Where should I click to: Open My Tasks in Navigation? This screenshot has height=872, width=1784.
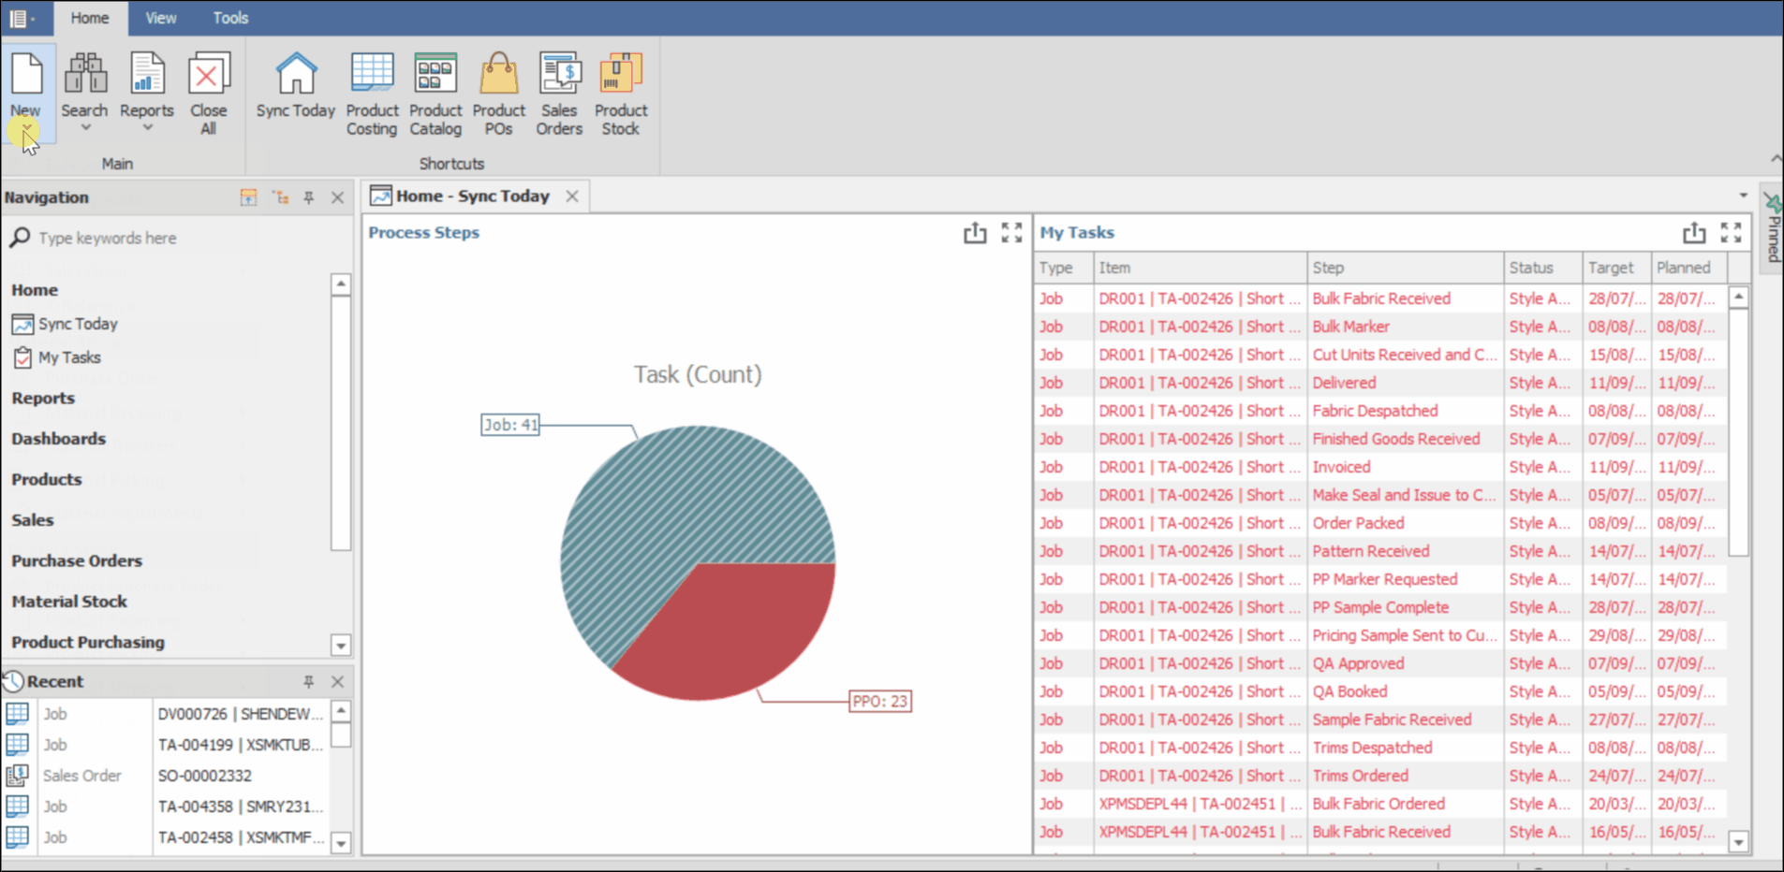coord(69,357)
